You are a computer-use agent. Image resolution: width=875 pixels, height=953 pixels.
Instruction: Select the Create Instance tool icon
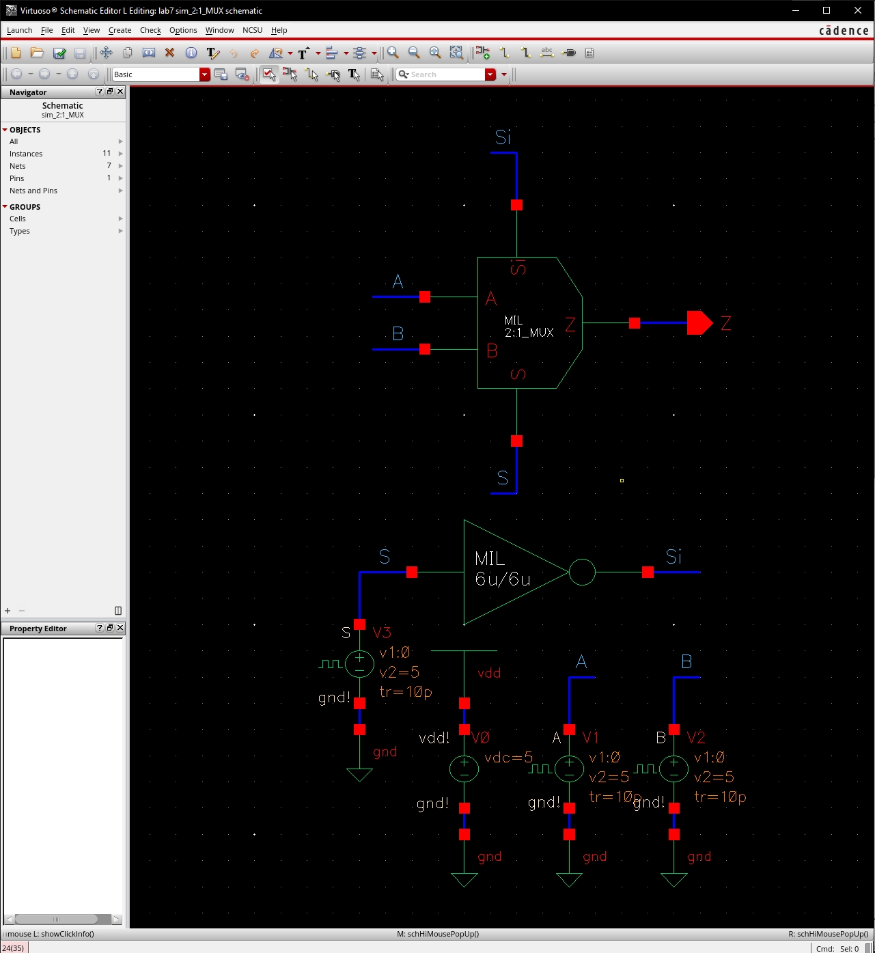pos(483,53)
